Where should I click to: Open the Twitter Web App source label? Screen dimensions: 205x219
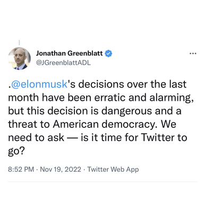[x=113, y=169]
